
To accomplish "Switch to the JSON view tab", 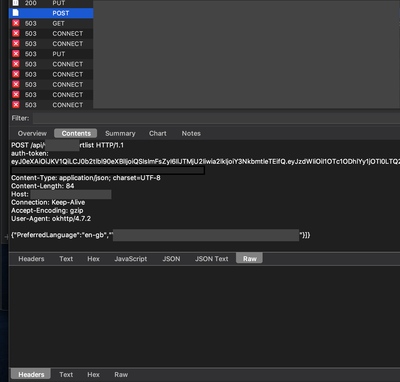I will (x=171, y=259).
